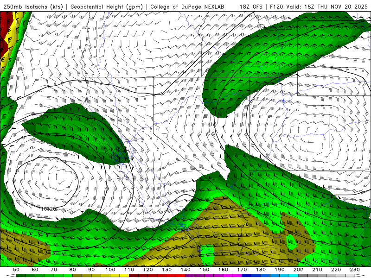Image resolution: width=371 pixels, height=278 pixels.
Task: Click the '210' value on the legend
Action: [x=317, y=270]
